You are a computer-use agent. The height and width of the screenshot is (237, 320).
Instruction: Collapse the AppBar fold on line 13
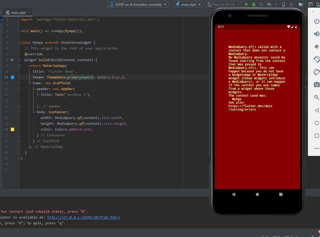(x=19, y=89)
